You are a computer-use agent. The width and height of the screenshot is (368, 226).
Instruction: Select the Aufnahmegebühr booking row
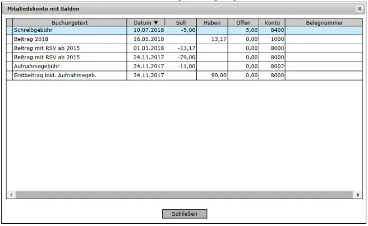point(70,66)
